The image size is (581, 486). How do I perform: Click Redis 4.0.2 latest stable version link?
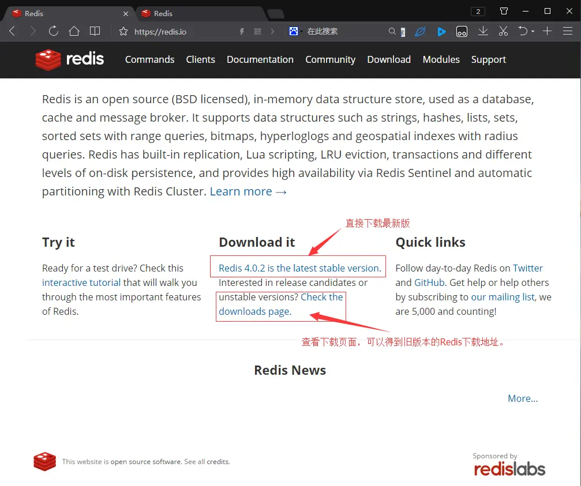tap(300, 268)
